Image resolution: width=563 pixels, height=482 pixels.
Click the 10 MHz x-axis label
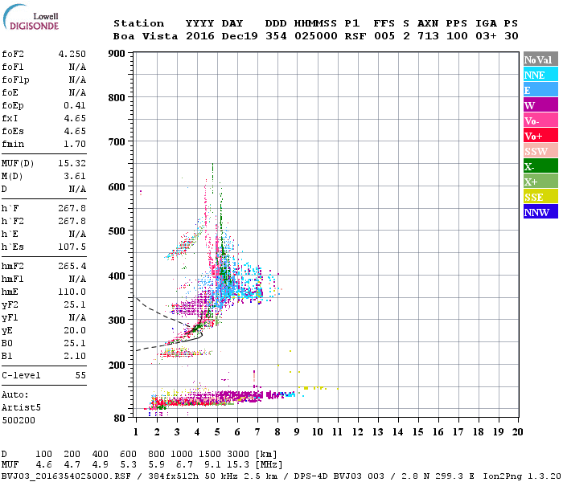[x=318, y=432]
